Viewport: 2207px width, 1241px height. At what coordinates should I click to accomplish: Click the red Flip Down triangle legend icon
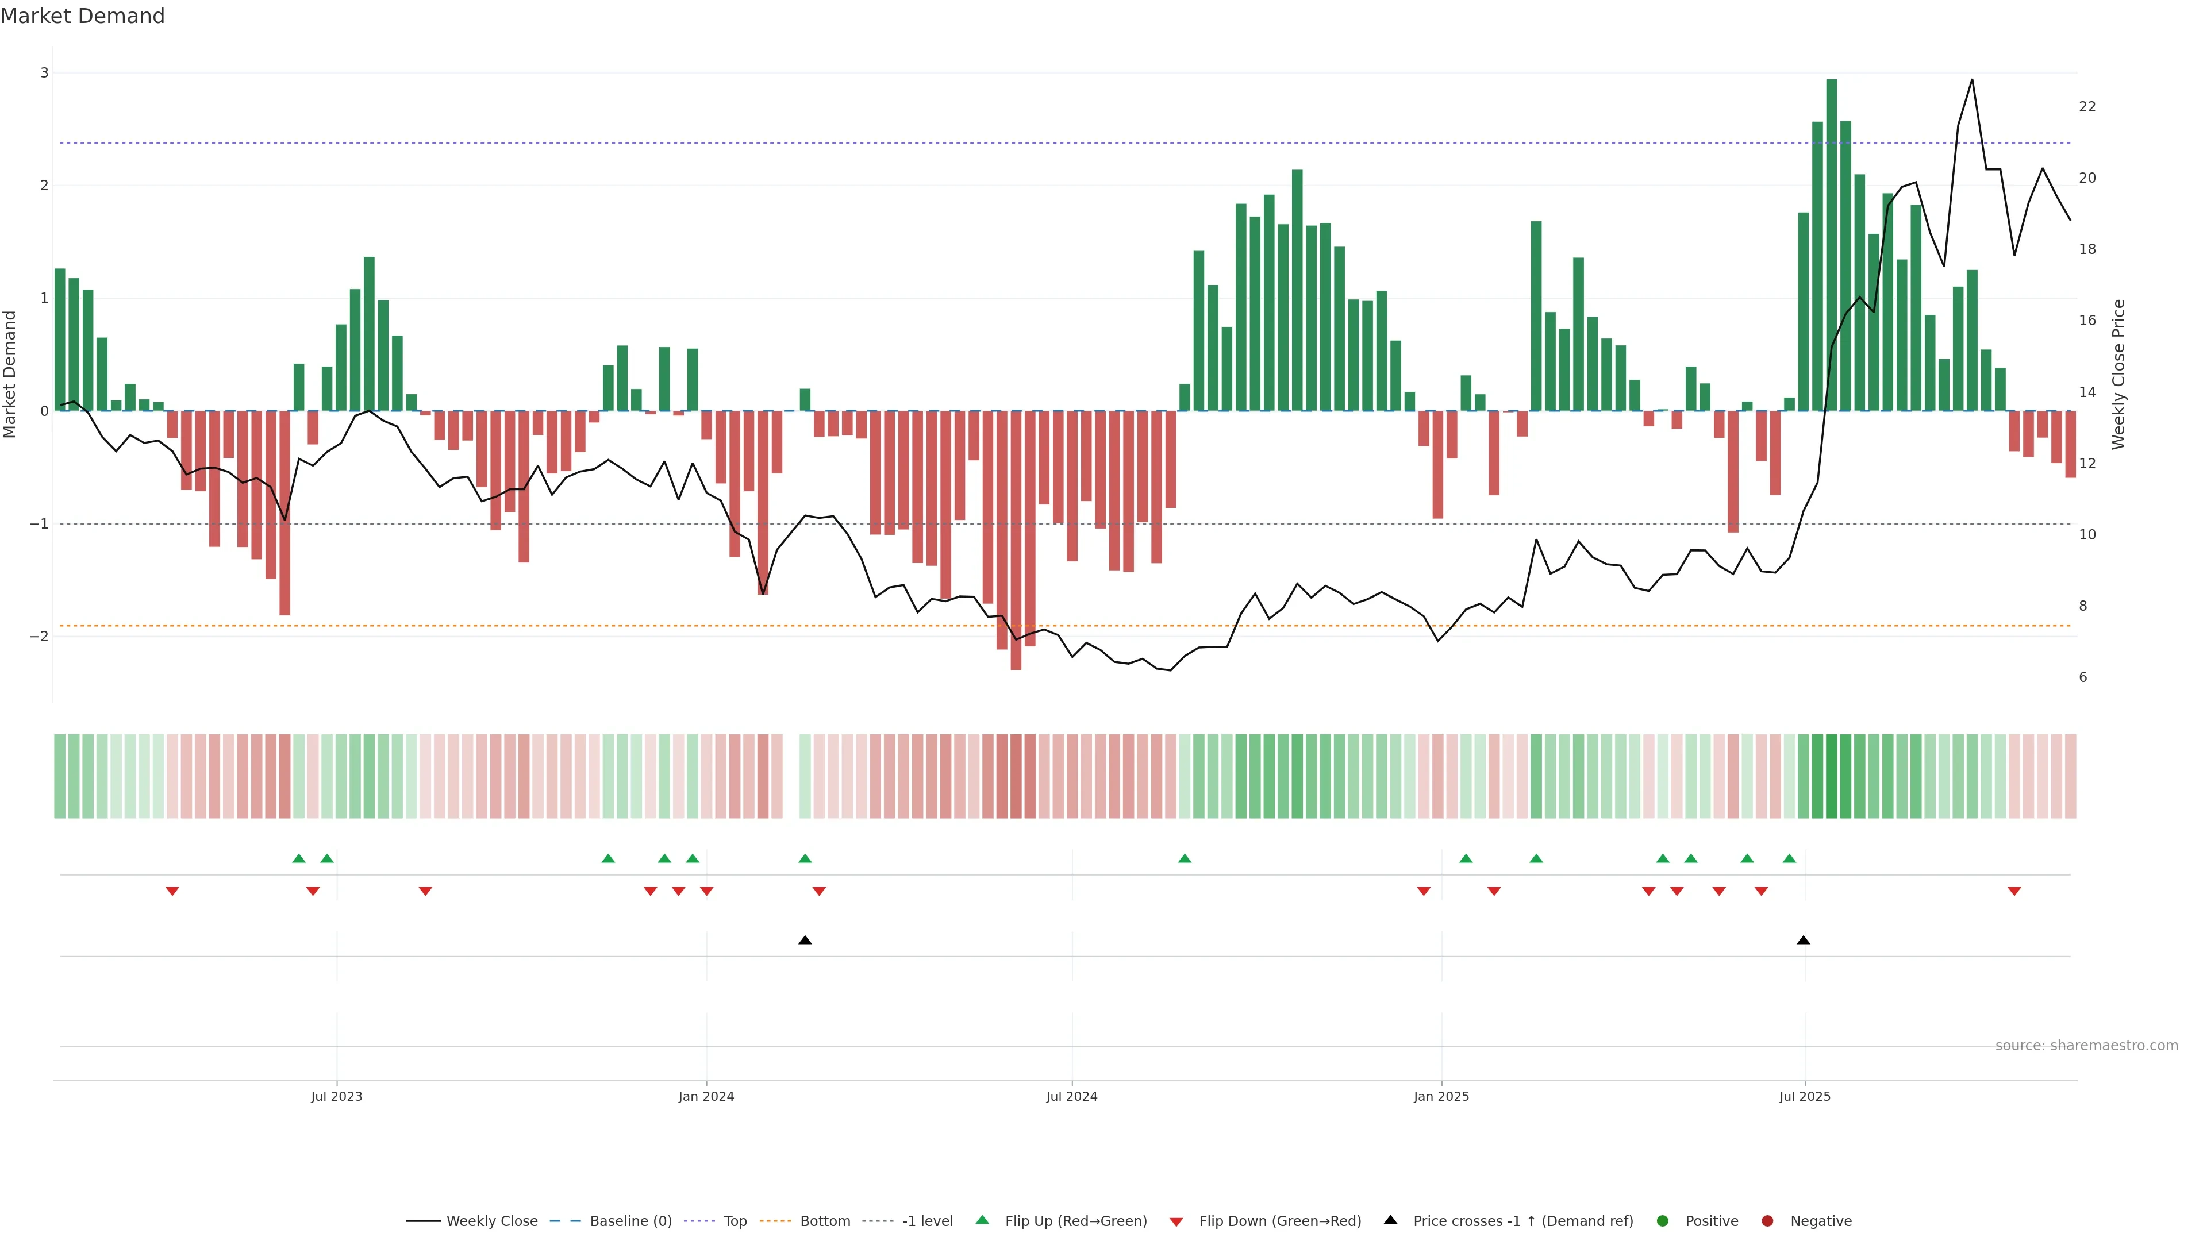(1176, 1221)
